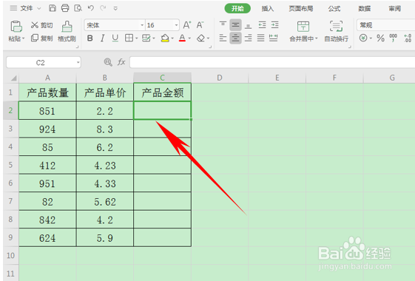Switch to the 页面布局 tab
The width and height of the screenshot is (415, 281).
[x=300, y=9]
